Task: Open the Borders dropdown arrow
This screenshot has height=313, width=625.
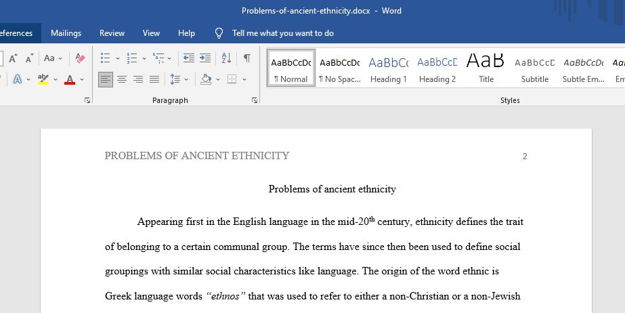Action: 244,79
